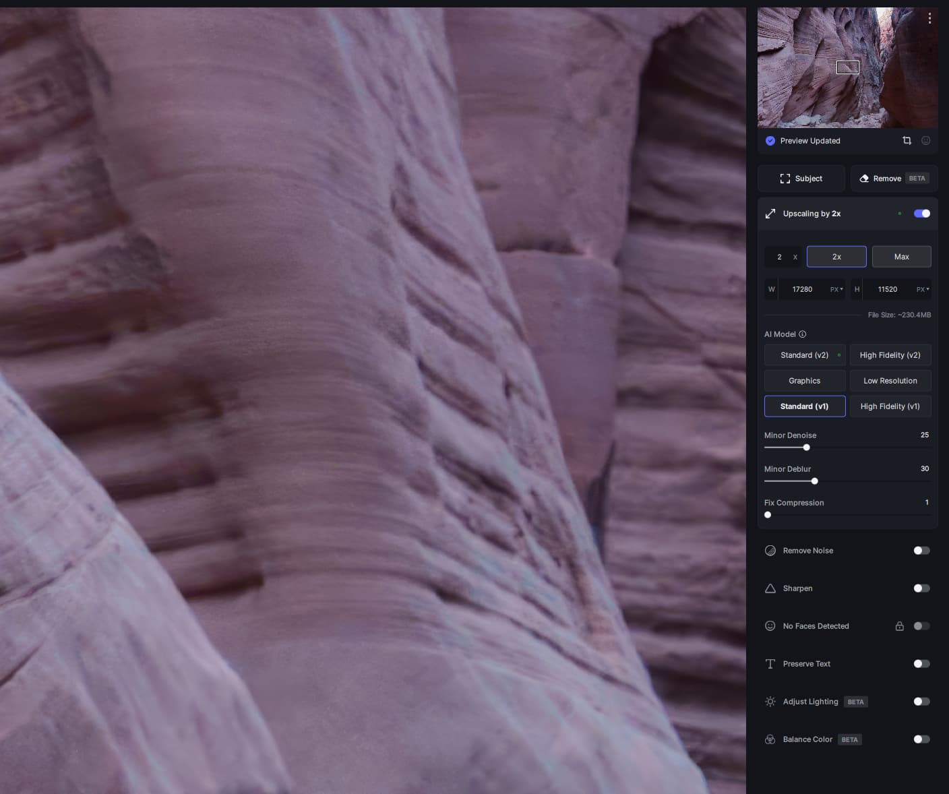949x794 pixels.
Task: Click the Minor Denoise slider handle
Action: [x=806, y=448]
